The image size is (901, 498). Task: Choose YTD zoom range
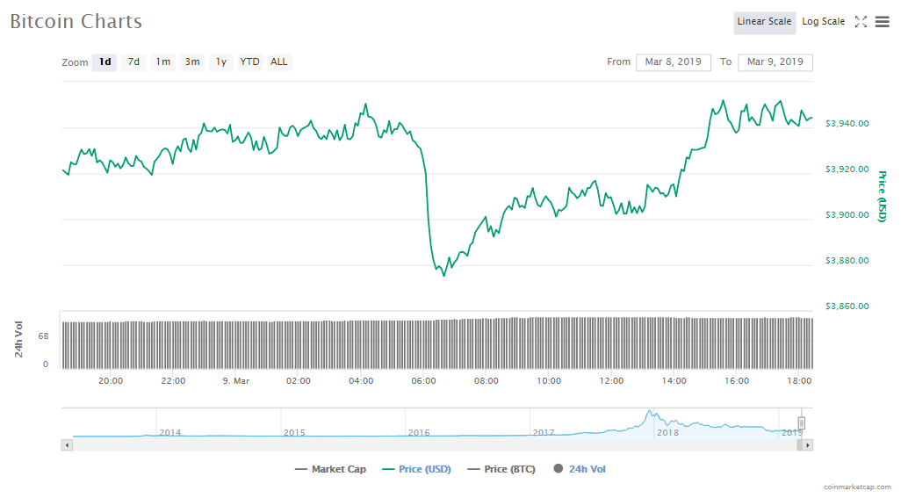pos(250,62)
